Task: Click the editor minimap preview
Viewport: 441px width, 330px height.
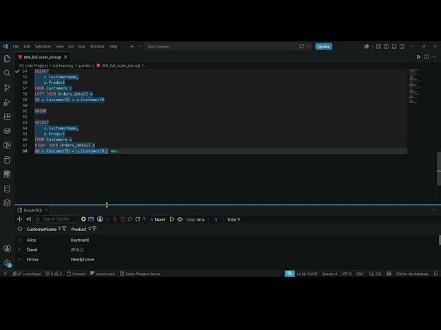Action: (x=415, y=86)
